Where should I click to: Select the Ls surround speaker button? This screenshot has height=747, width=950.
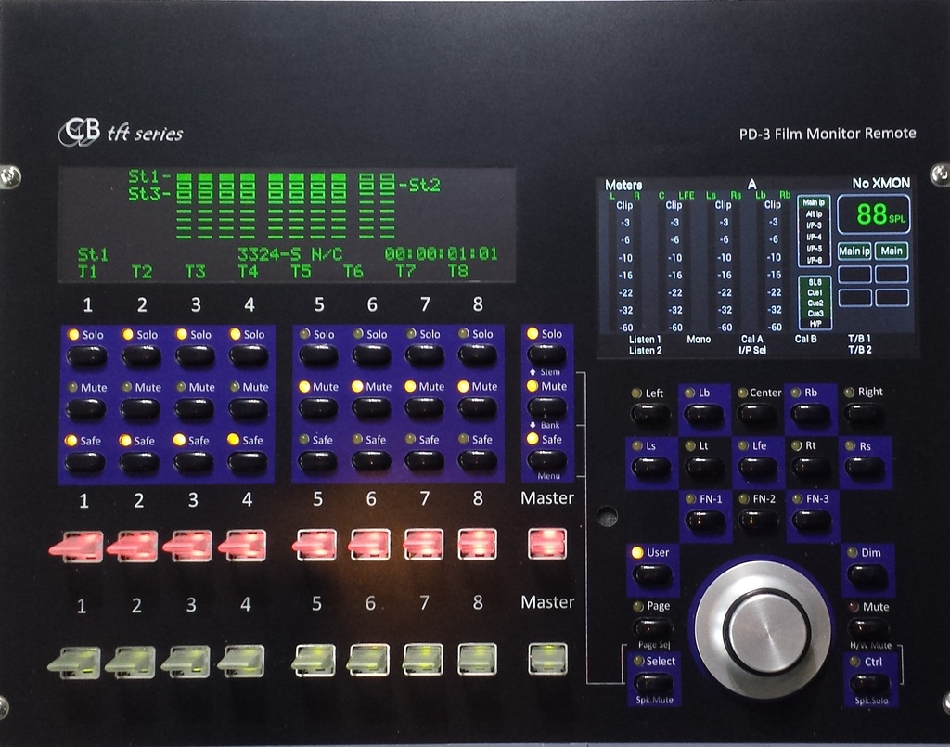coord(650,468)
